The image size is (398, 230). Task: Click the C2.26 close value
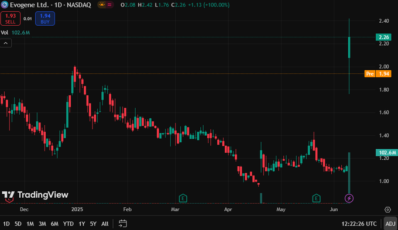[178, 5]
